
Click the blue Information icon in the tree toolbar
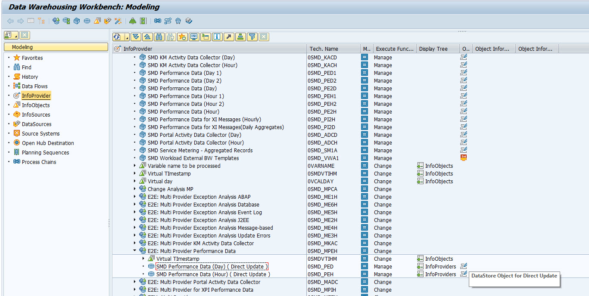pyautogui.click(x=217, y=37)
